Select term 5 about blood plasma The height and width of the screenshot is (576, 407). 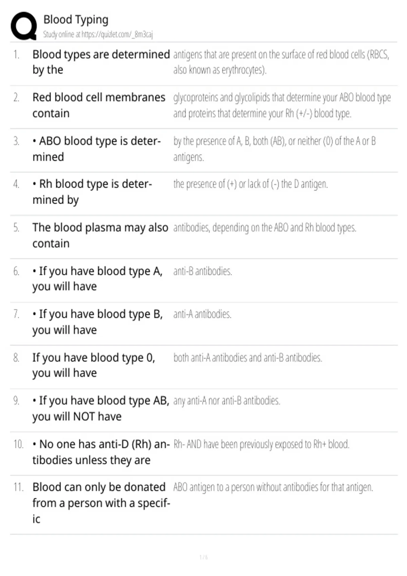click(100, 235)
